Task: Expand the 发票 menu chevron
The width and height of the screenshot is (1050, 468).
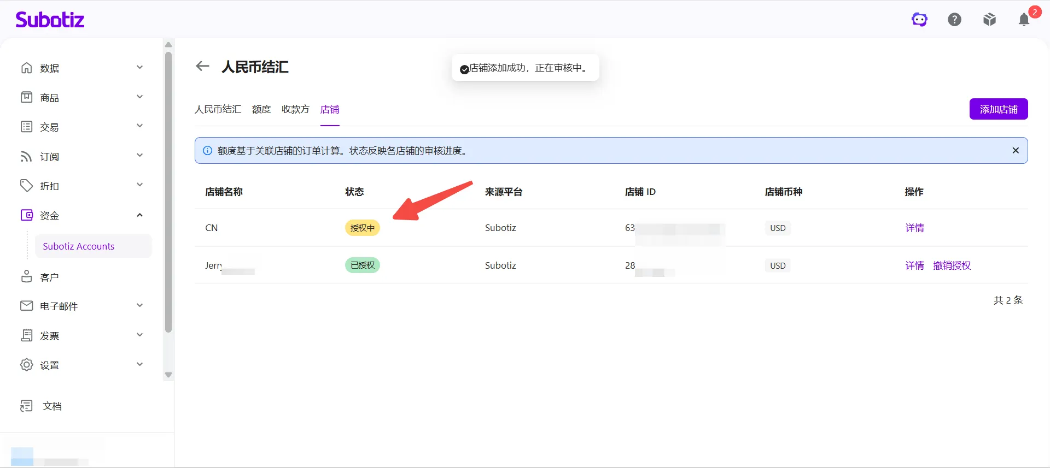Action: [139, 335]
